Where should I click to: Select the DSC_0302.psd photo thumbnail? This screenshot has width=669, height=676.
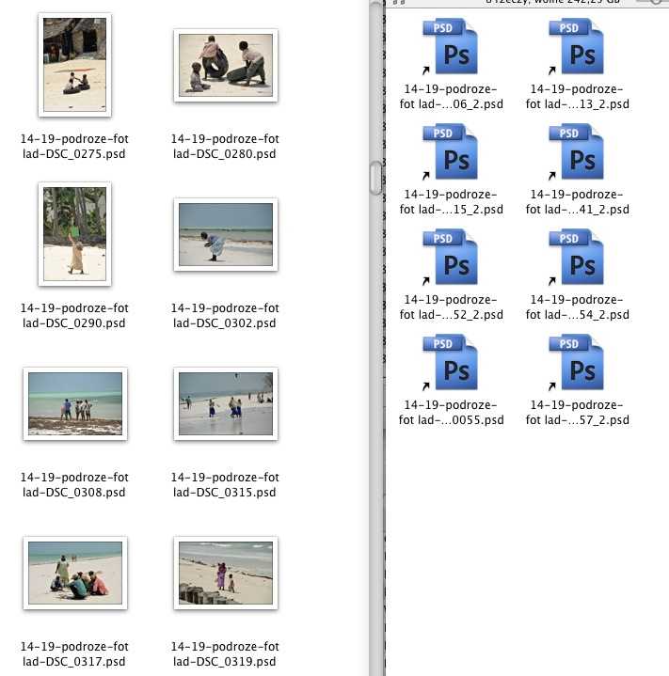[x=226, y=234]
